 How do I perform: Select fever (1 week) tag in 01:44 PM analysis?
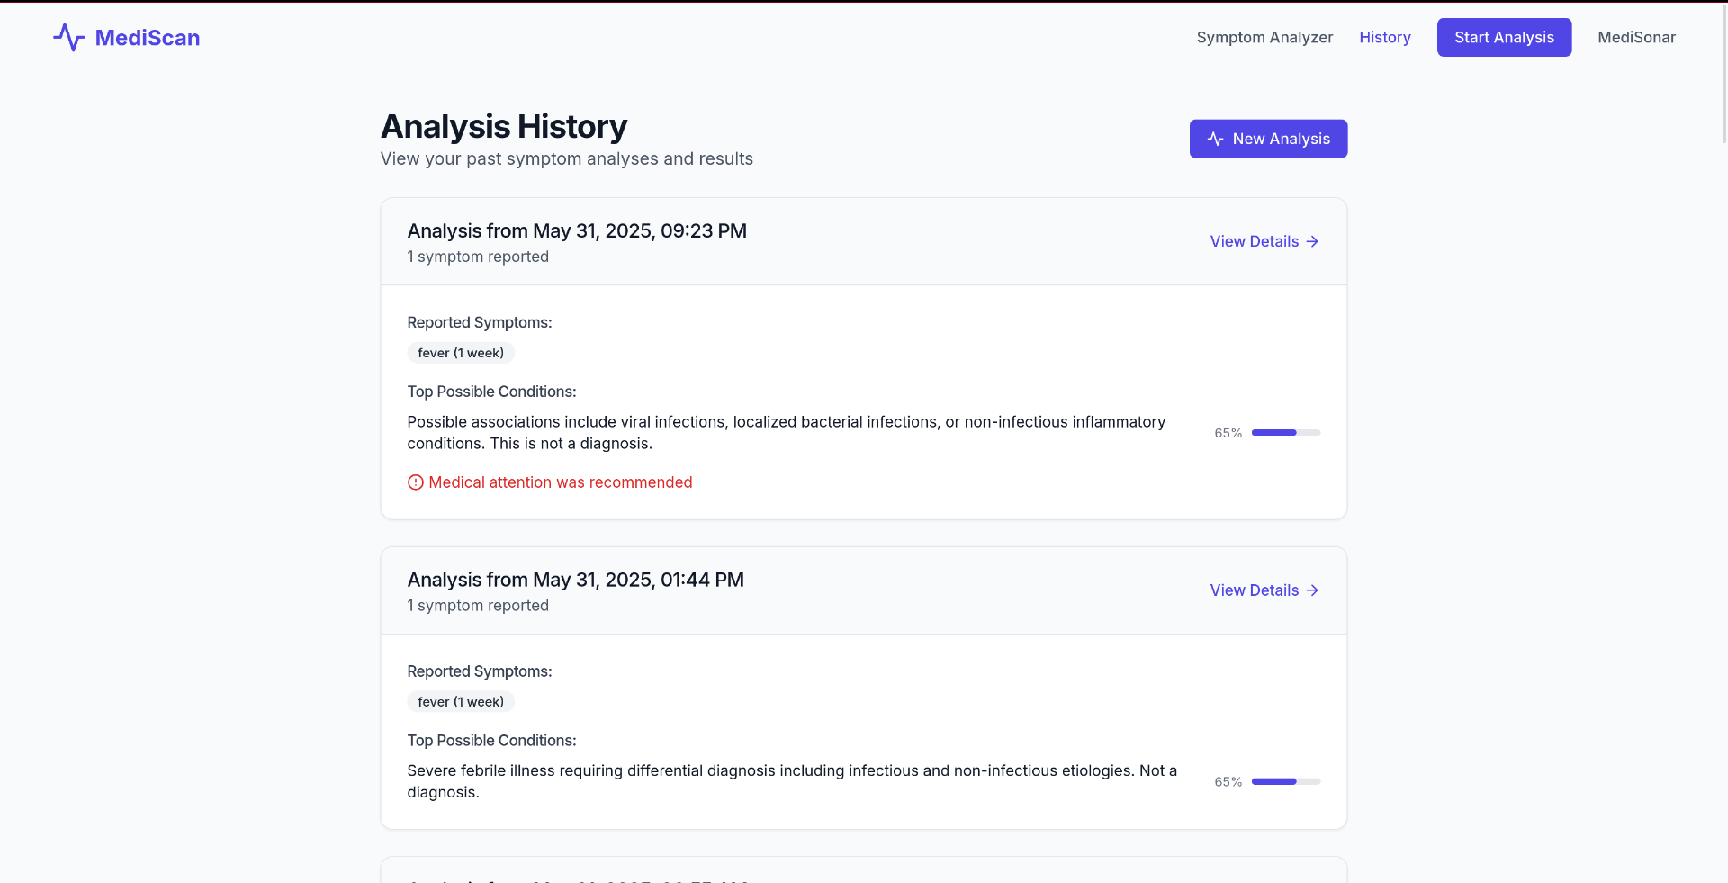point(461,702)
